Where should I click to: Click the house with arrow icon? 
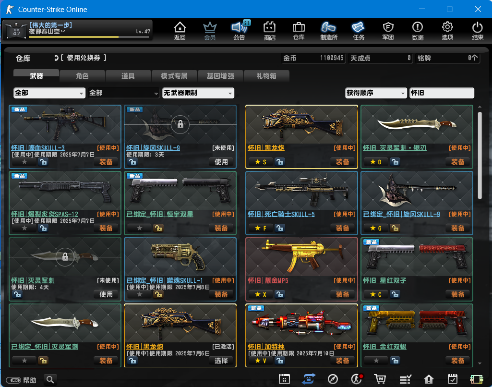pos(429,379)
